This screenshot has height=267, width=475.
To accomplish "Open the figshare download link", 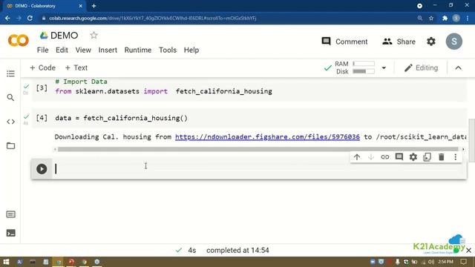I will [267, 136].
